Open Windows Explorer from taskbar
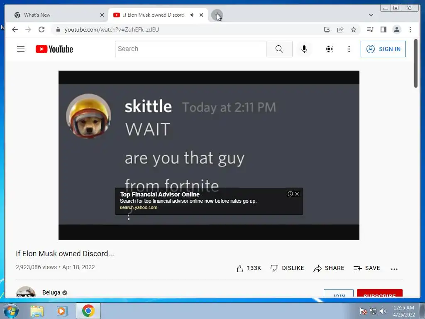Image resolution: width=425 pixels, height=319 pixels. click(x=37, y=311)
